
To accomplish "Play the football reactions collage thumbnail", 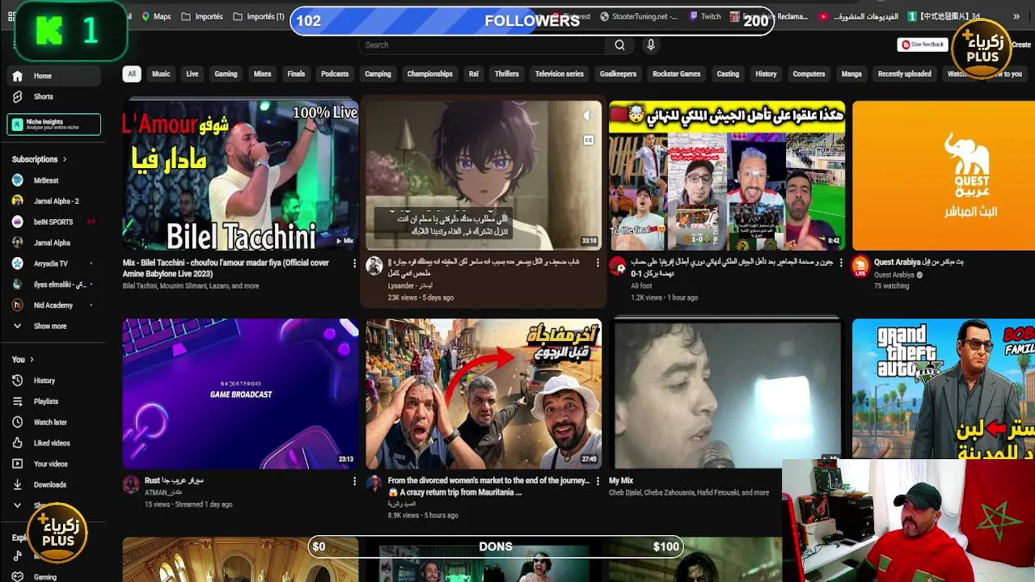I will click(x=727, y=175).
